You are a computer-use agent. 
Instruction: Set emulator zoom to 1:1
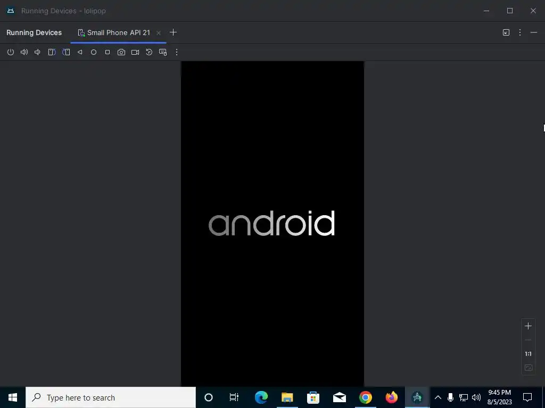(528, 354)
